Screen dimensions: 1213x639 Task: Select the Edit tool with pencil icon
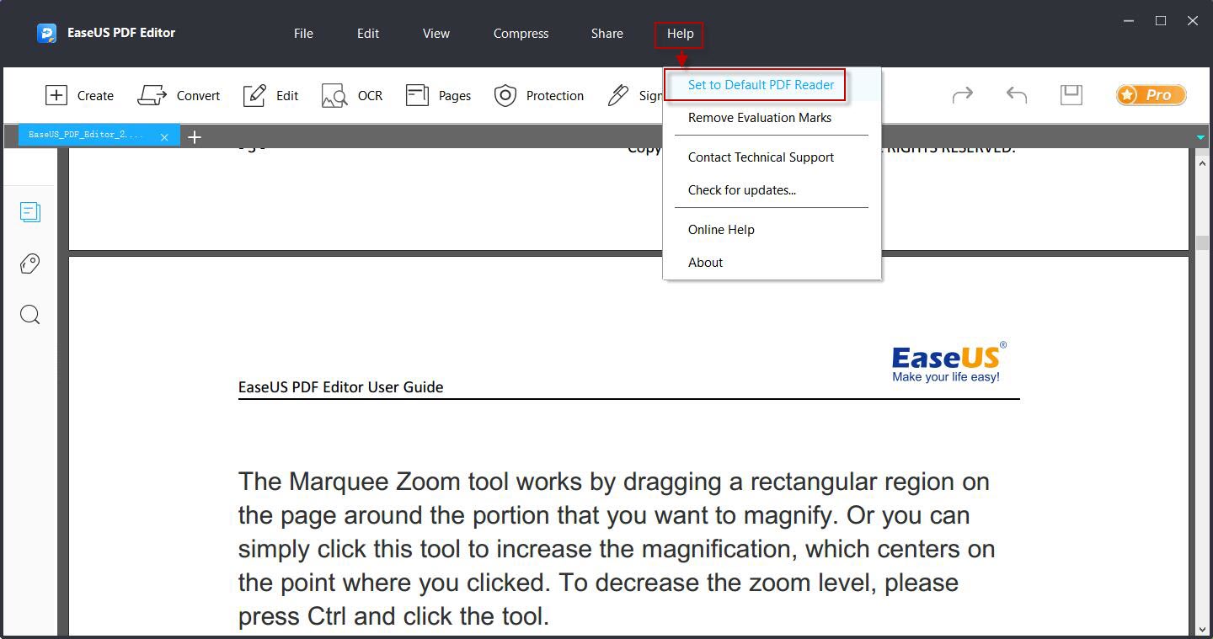point(270,95)
